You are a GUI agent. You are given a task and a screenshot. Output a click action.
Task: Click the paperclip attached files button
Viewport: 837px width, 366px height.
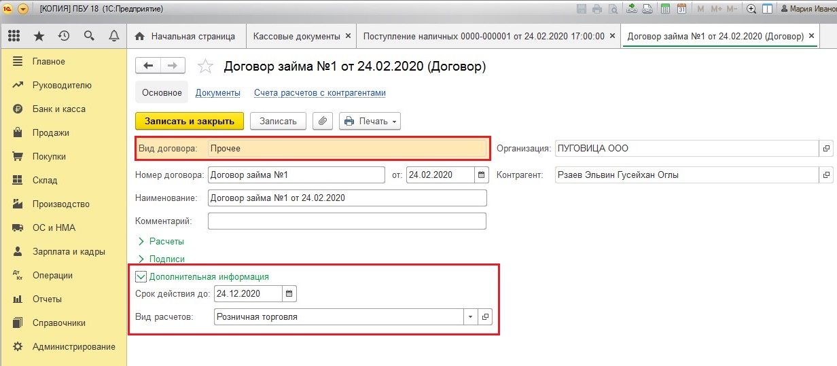323,121
